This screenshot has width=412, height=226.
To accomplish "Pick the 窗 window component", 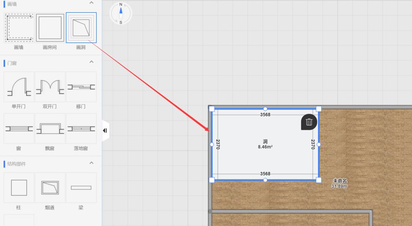I will click(x=19, y=129).
